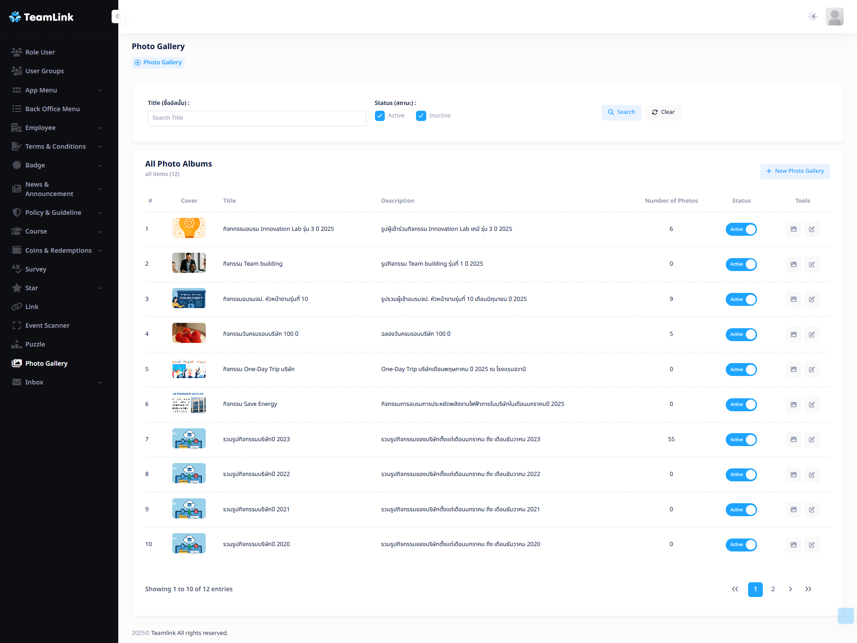Viewport: 857px width, 643px height.
Task: Go to last page double-arrow icon
Action: [808, 589]
